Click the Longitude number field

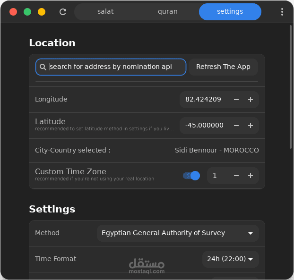pos(204,100)
